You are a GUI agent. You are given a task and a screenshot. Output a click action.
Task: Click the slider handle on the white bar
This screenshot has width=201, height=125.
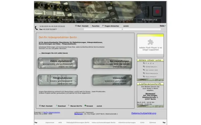pyautogui.click(x=122, y=29)
